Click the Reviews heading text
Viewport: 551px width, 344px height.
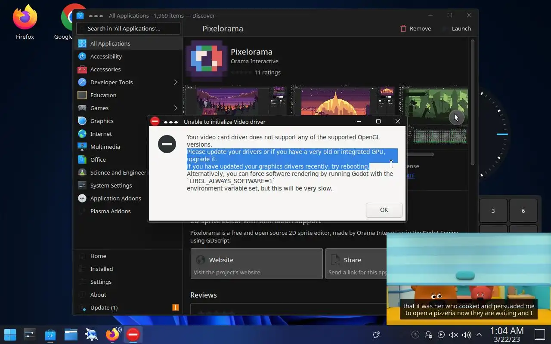click(203, 295)
